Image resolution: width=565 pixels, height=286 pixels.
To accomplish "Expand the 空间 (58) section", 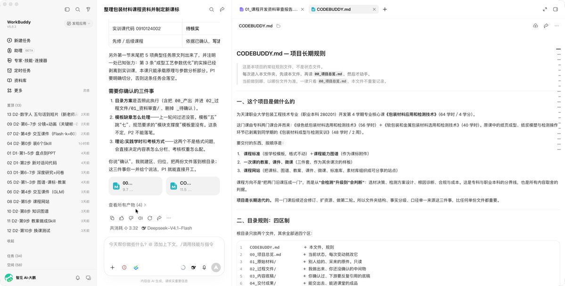I will click(x=15, y=265).
